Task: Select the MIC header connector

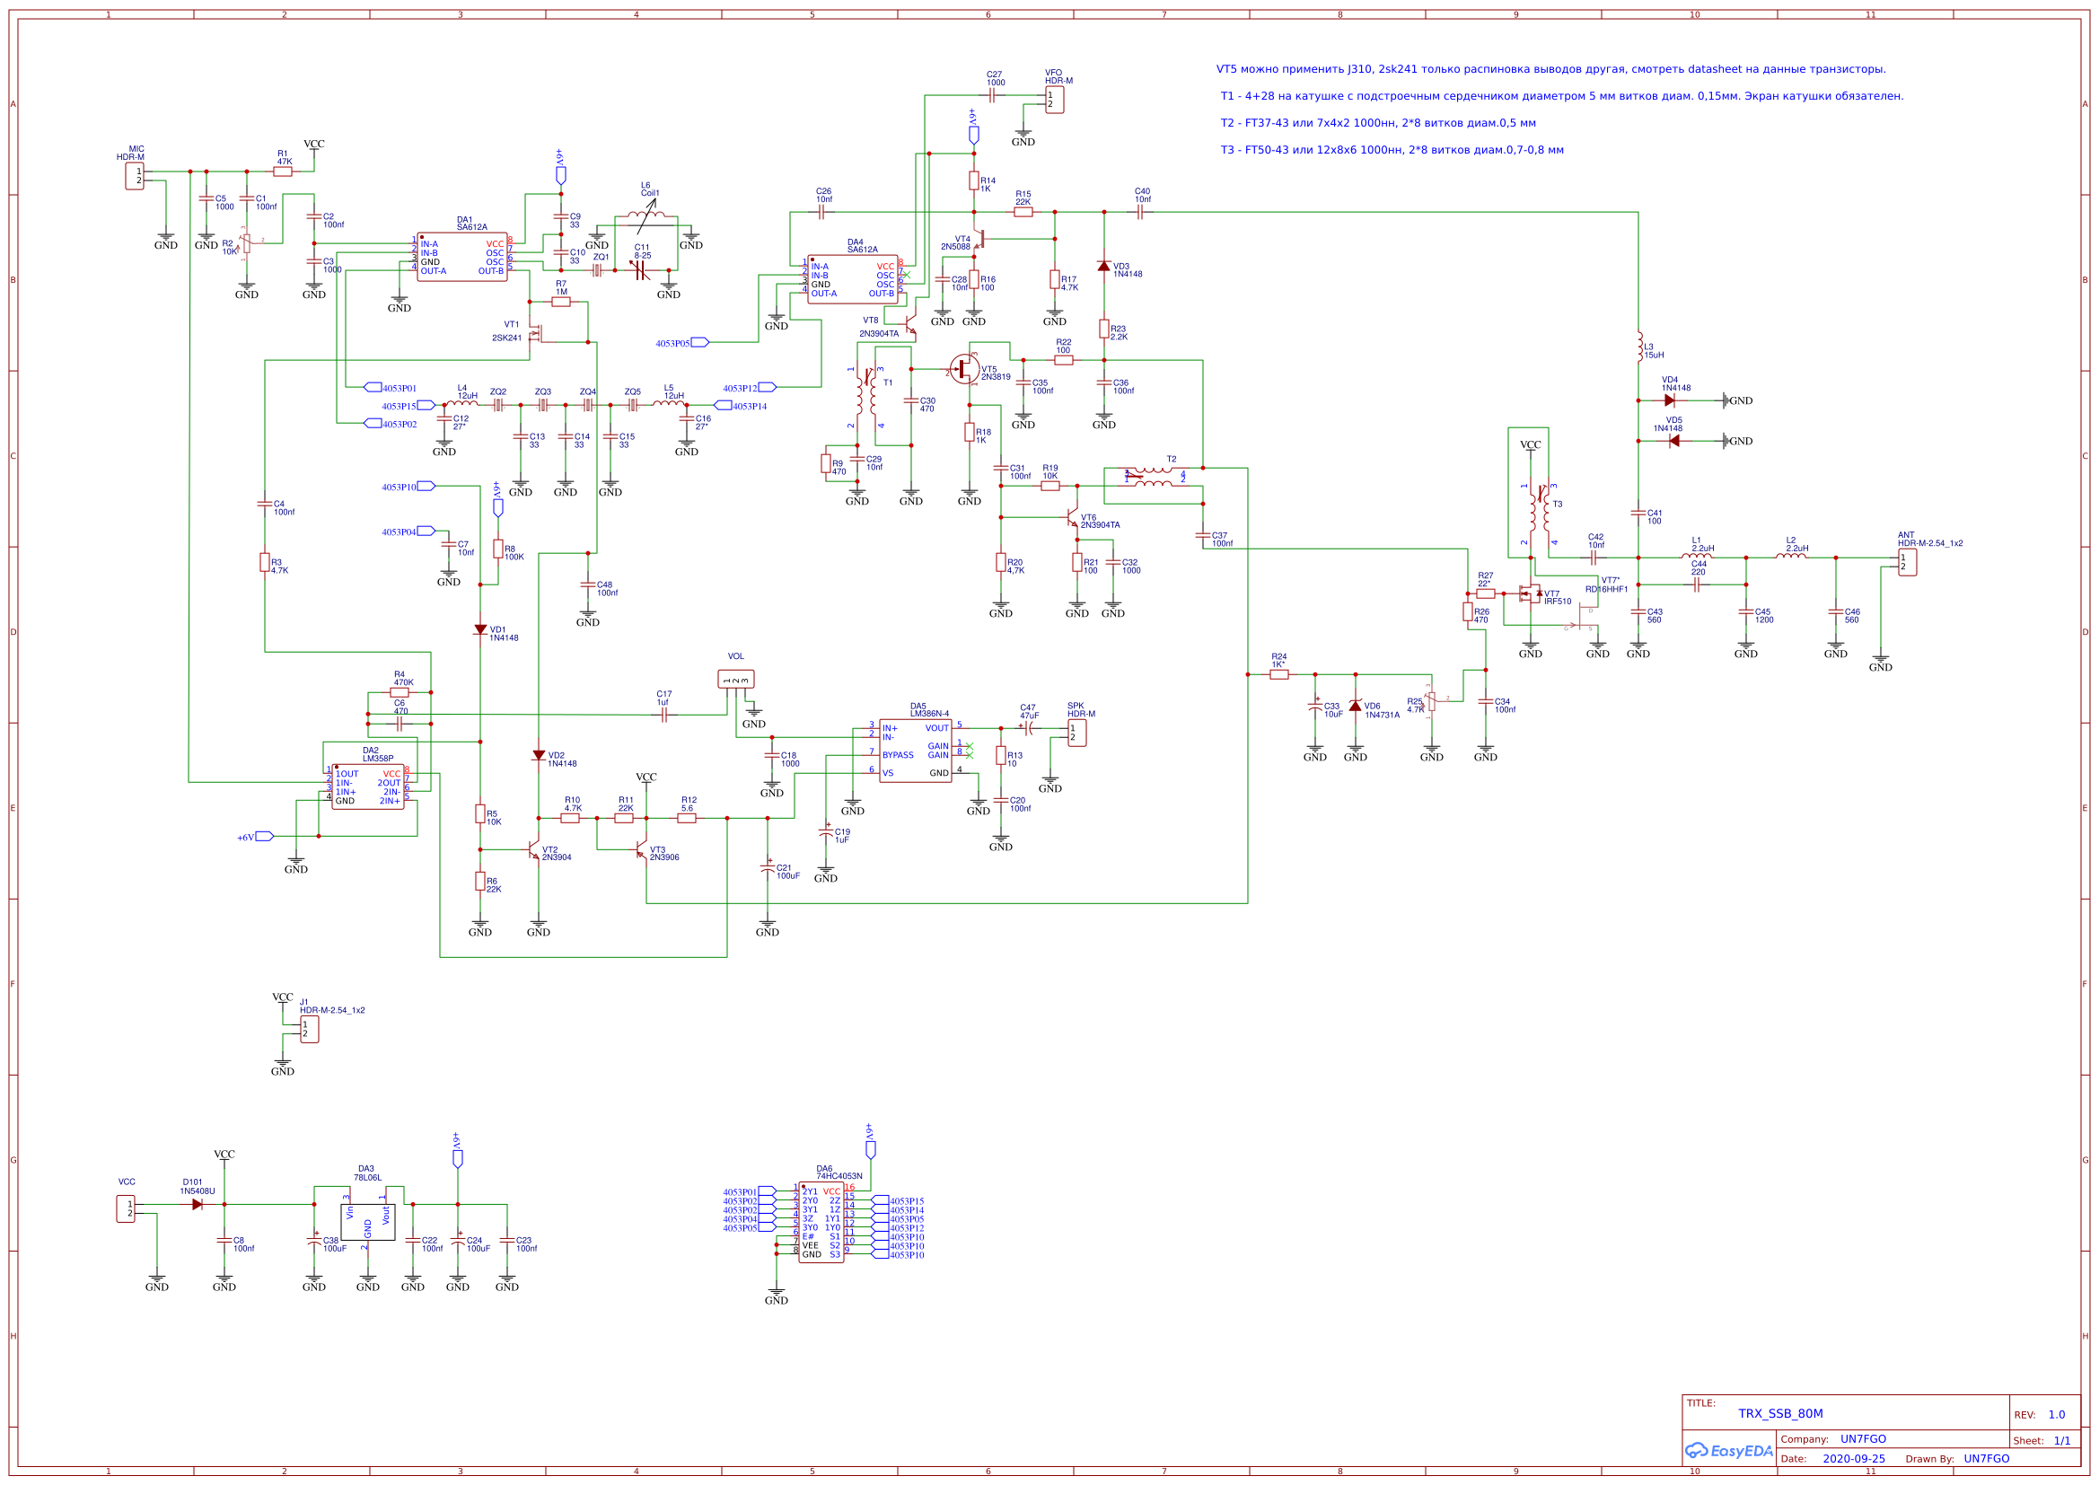Action: point(135,176)
